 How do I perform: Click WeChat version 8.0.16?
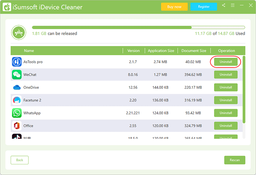(133, 75)
